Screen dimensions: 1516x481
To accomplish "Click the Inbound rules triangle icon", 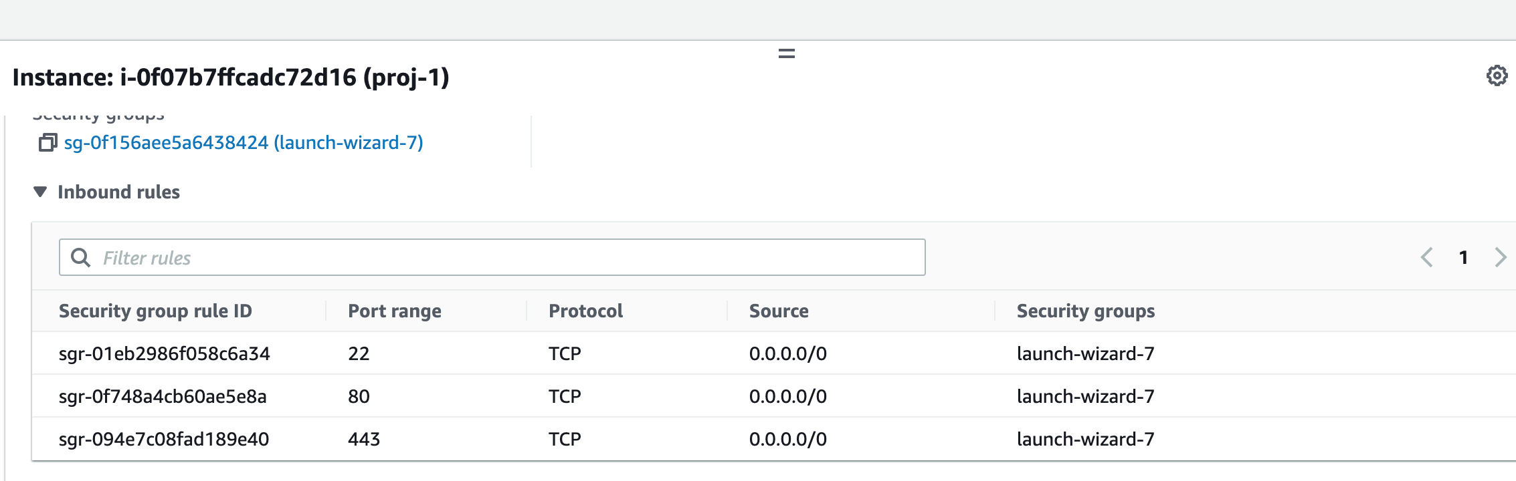I will [x=39, y=192].
